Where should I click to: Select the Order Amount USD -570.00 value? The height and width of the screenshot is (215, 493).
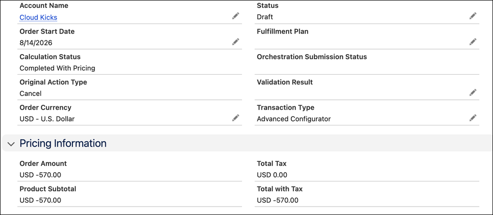40,175
